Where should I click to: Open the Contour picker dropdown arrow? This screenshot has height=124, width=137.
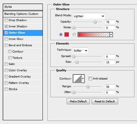(x=83, y=79)
